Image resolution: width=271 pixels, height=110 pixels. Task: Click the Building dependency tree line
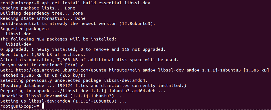point(41,13)
